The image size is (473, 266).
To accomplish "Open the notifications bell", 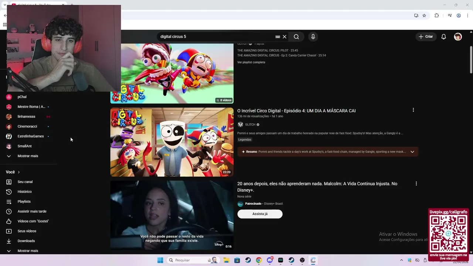I will click(x=444, y=37).
